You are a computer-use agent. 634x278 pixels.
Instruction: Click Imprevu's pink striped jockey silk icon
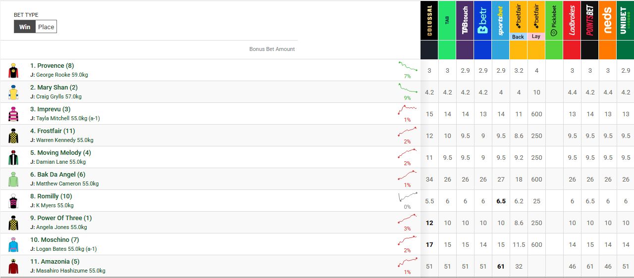tap(13, 114)
